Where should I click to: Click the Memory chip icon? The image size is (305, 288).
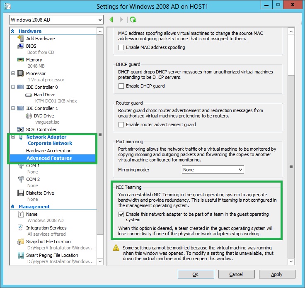tap(21, 60)
